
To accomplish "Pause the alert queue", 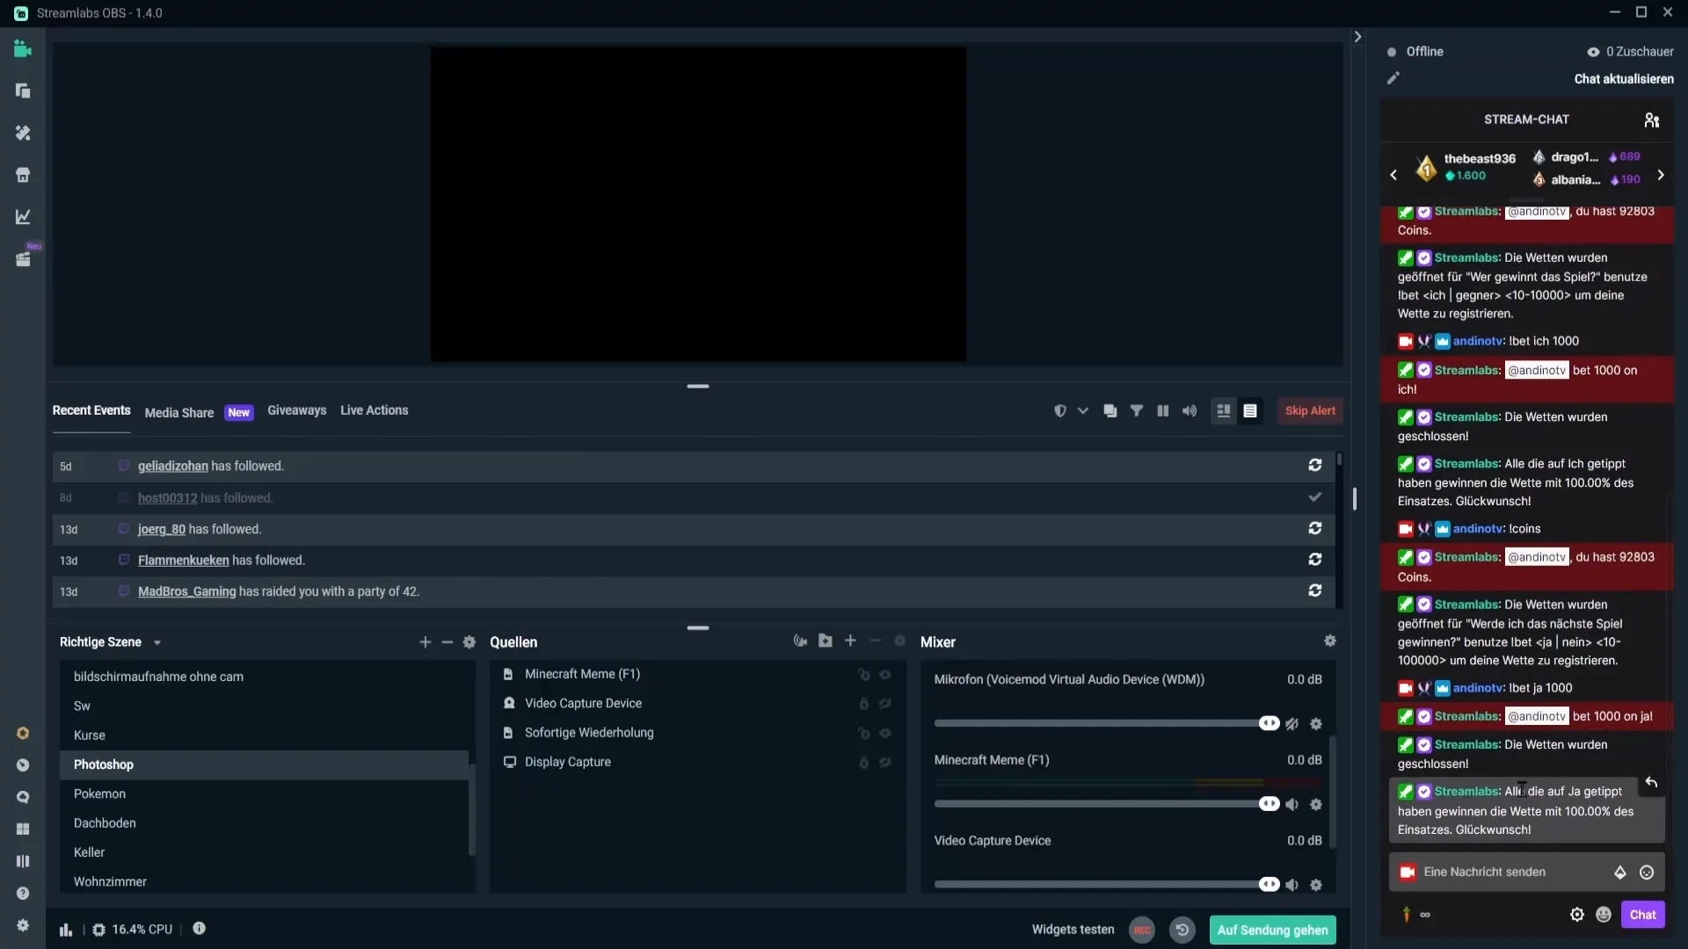I will tap(1163, 411).
